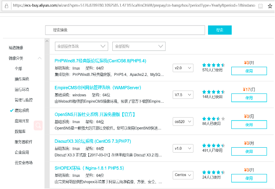Click 使用 for the PHPWind8.7 image
Image resolution: width=275 pixels, height=189 pixels.
coord(249,71)
